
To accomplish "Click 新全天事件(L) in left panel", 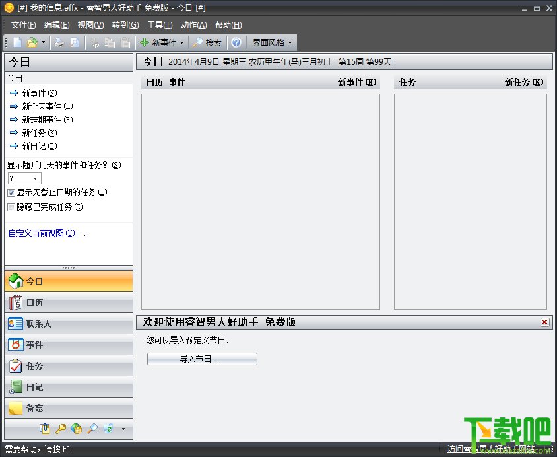I will [x=48, y=106].
